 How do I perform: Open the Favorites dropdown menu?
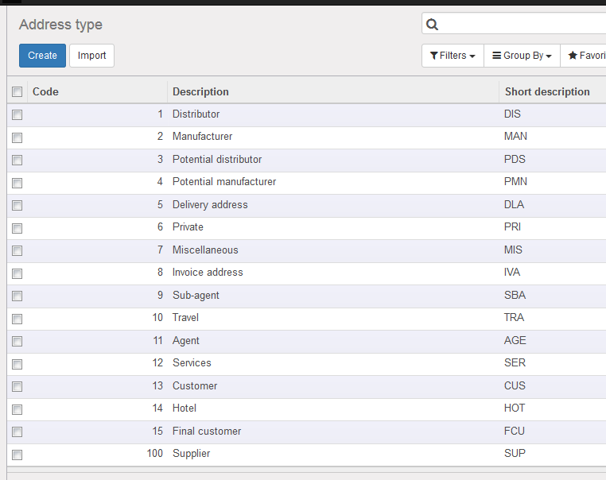coord(583,56)
